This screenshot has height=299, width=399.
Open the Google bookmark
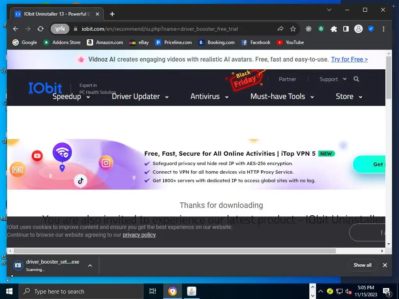[25, 42]
